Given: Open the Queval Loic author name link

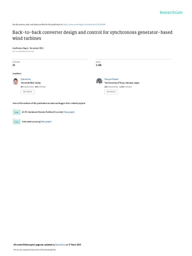Looking at the screenshot, I should (26, 79).
